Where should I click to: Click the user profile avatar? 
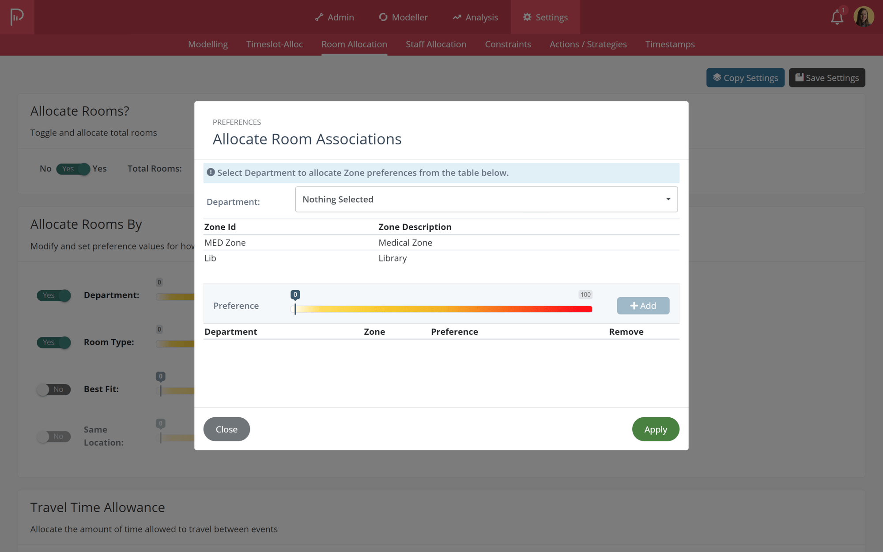tap(864, 17)
